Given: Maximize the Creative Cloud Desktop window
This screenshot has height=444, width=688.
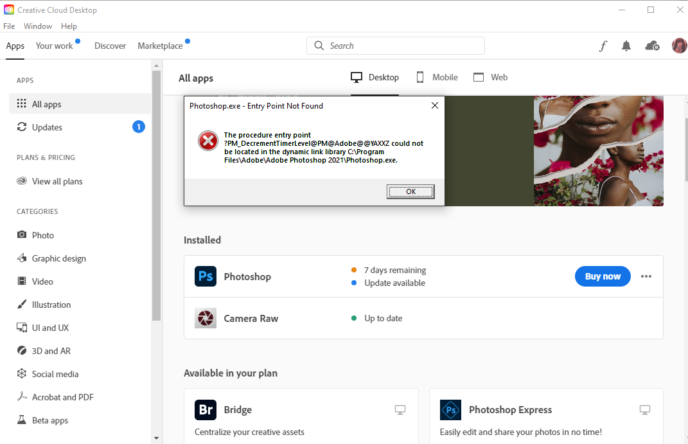Looking at the screenshot, I should coord(651,10).
